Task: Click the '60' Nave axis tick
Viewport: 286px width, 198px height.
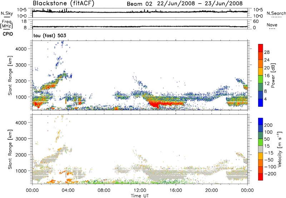Action: click(x=256, y=21)
